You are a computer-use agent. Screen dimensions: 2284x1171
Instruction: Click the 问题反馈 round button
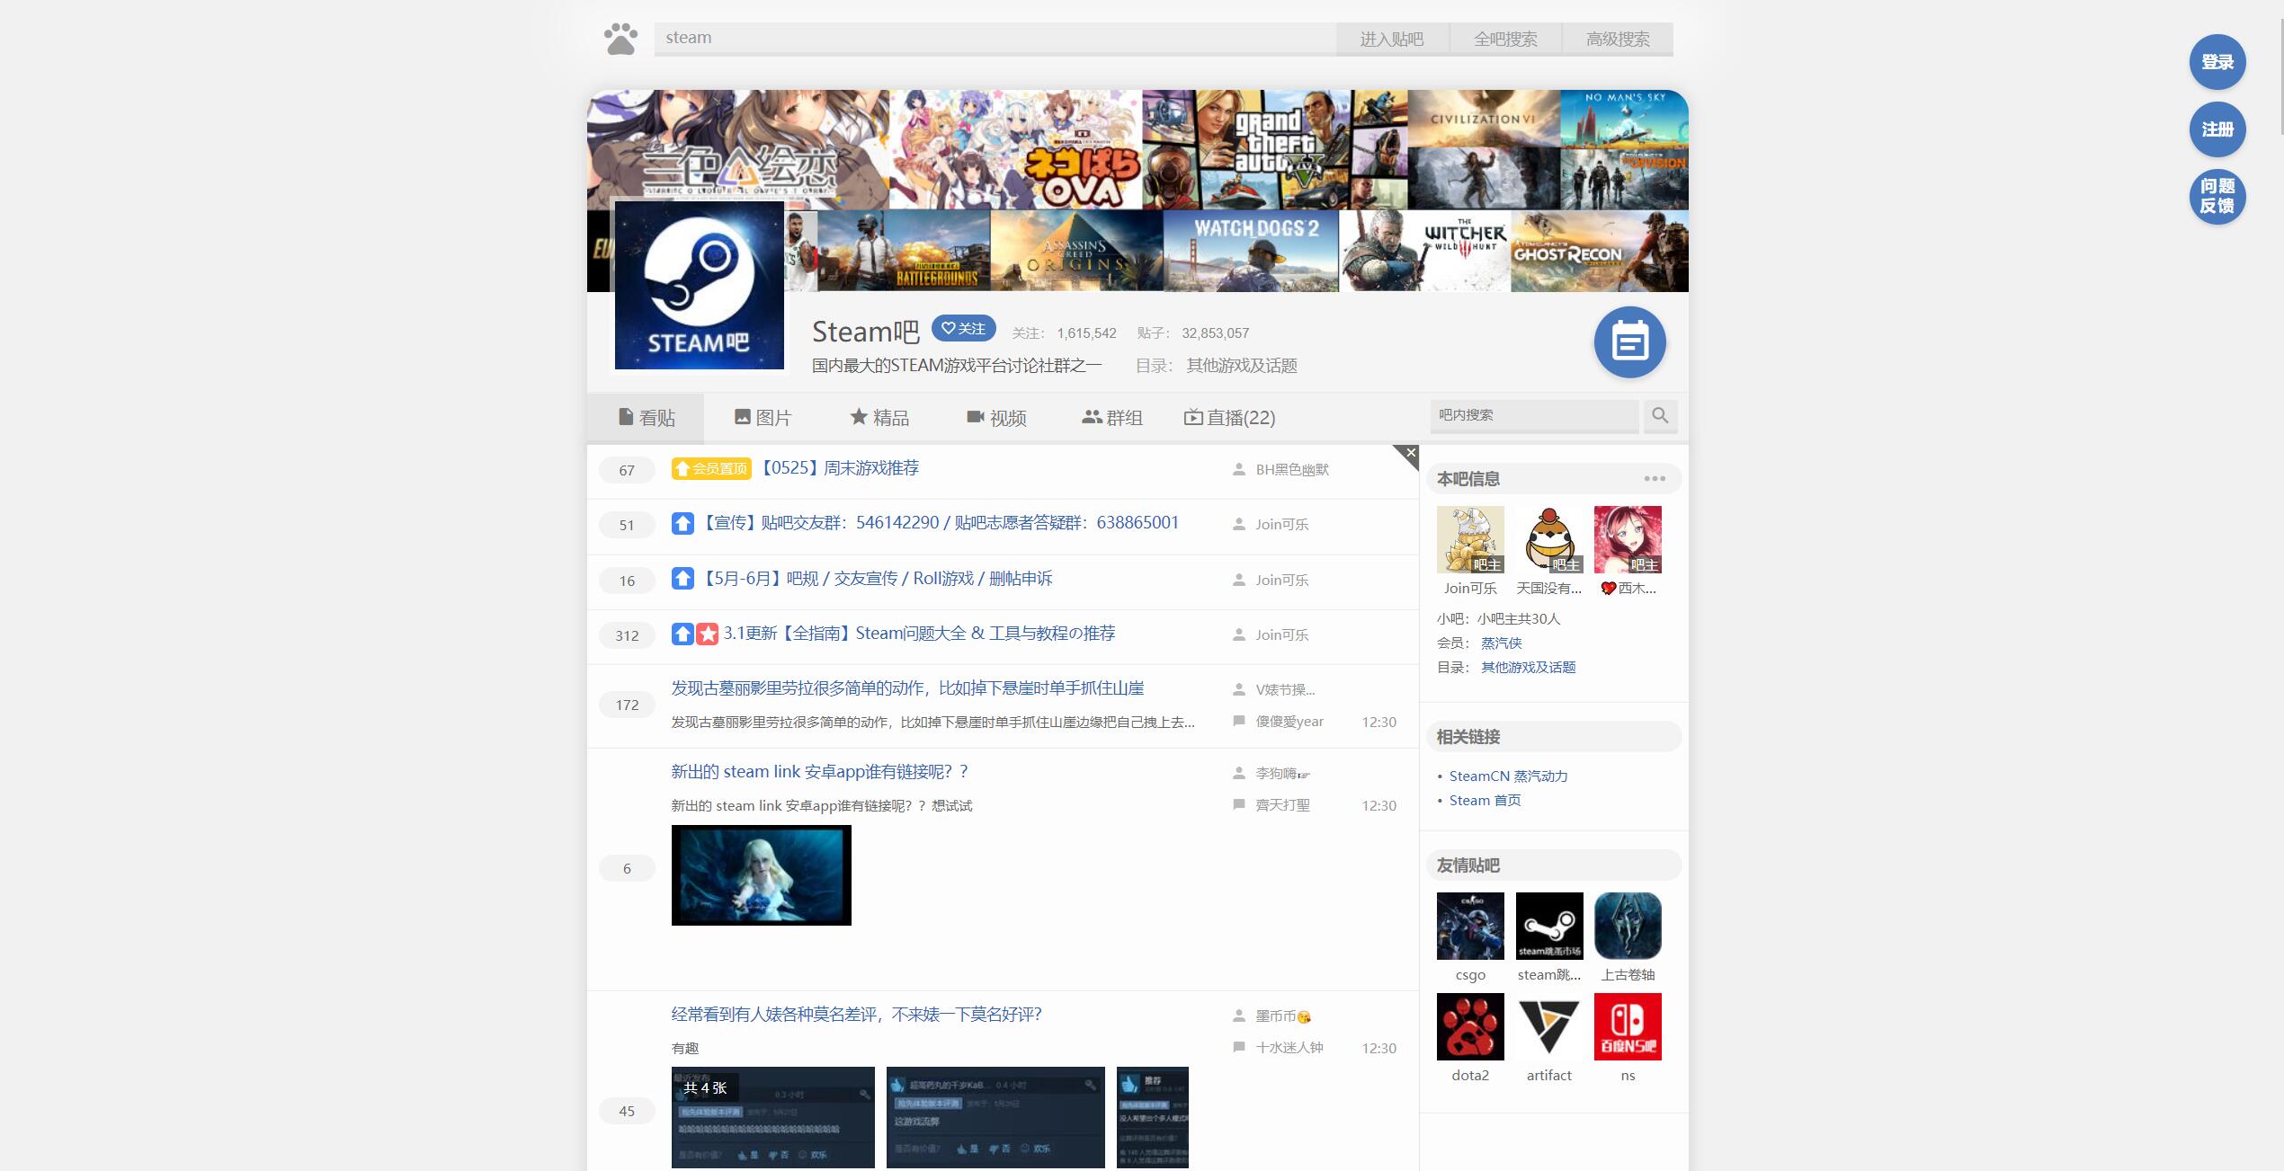coord(2217,197)
